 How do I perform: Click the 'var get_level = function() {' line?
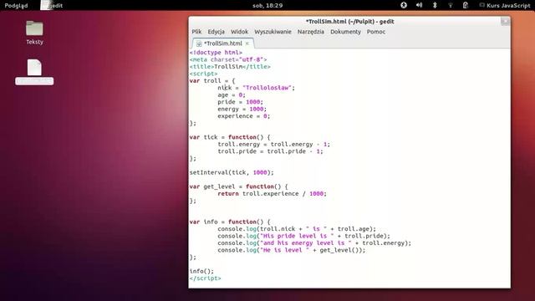click(x=238, y=186)
